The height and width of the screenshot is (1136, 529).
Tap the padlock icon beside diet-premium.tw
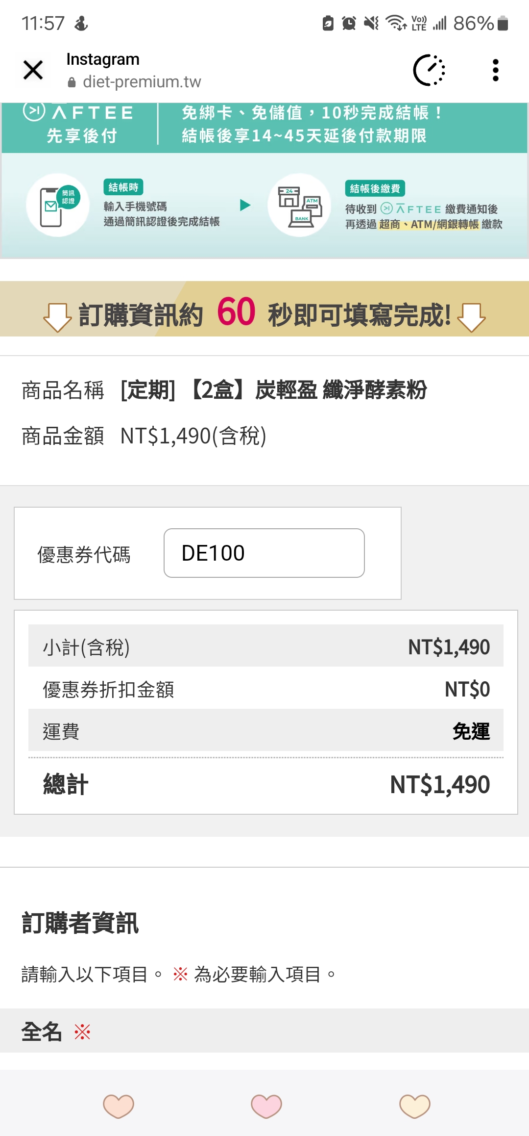(72, 82)
